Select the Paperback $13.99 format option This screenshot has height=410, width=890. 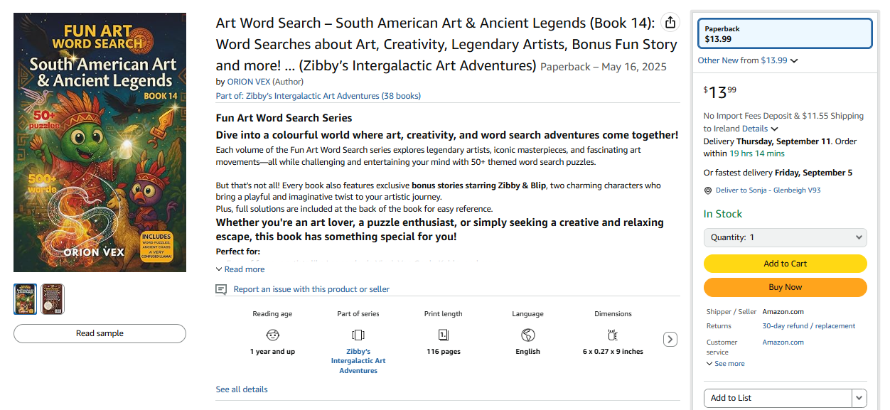[x=785, y=33]
